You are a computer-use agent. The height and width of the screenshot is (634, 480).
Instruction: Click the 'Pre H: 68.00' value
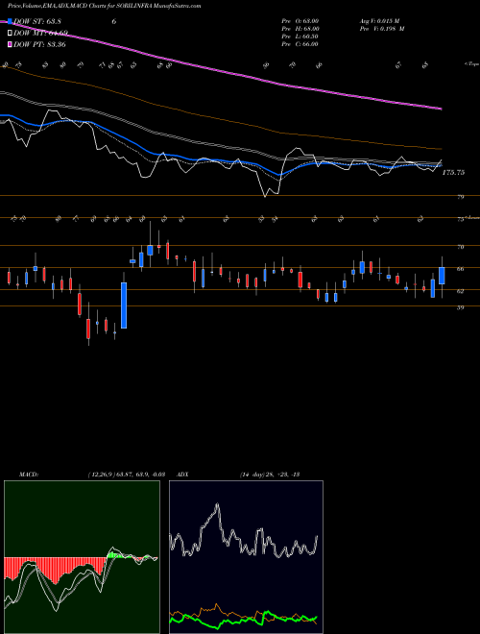[300, 29]
